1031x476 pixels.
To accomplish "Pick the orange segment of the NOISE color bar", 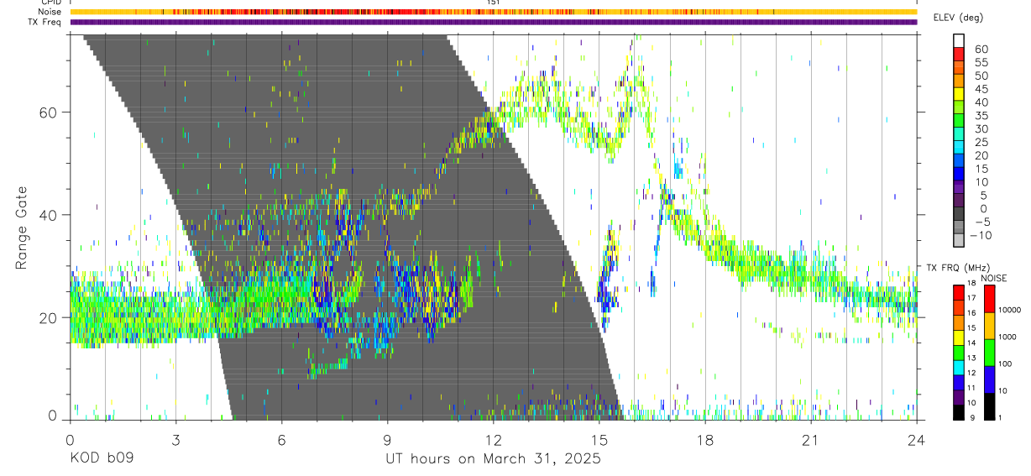I will pos(988,326).
